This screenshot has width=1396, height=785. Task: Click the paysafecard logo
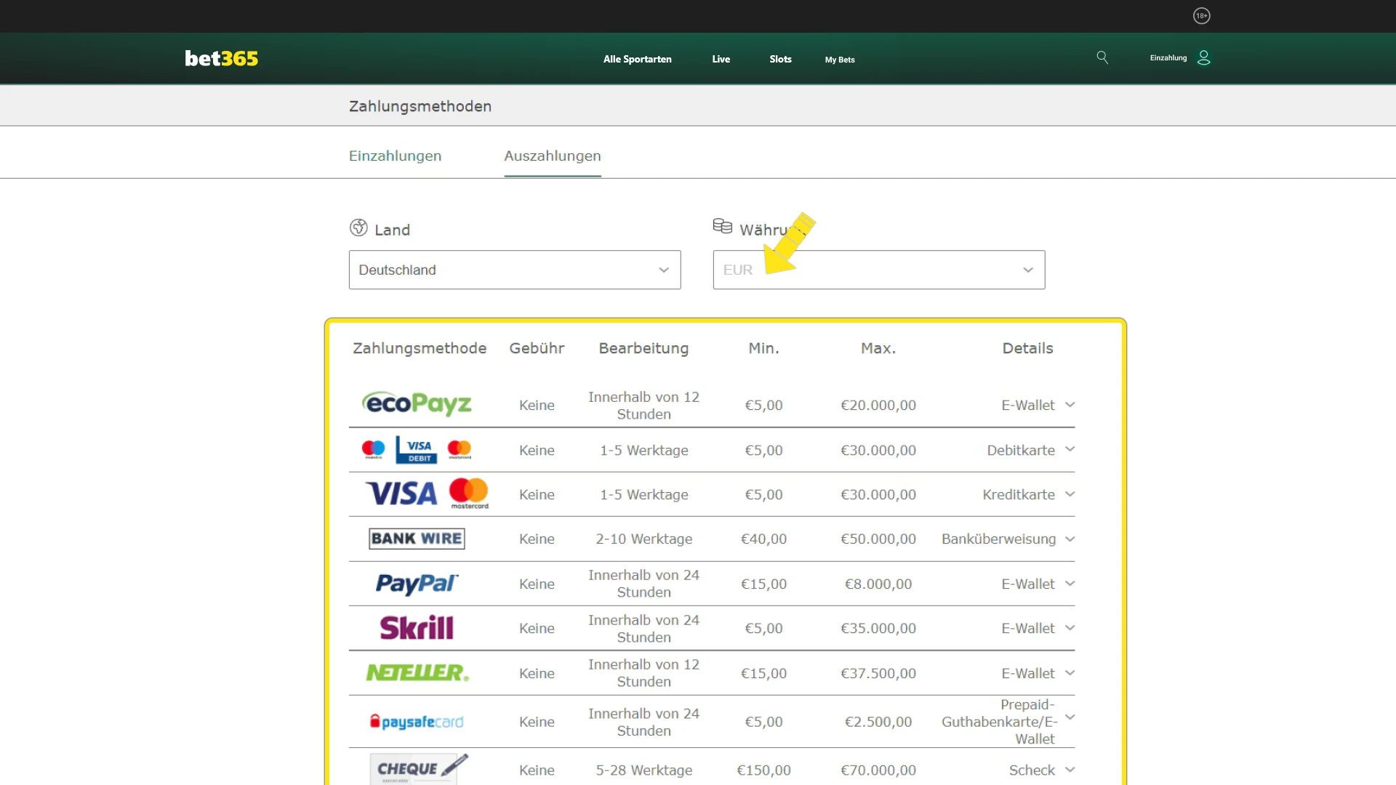pos(416,721)
